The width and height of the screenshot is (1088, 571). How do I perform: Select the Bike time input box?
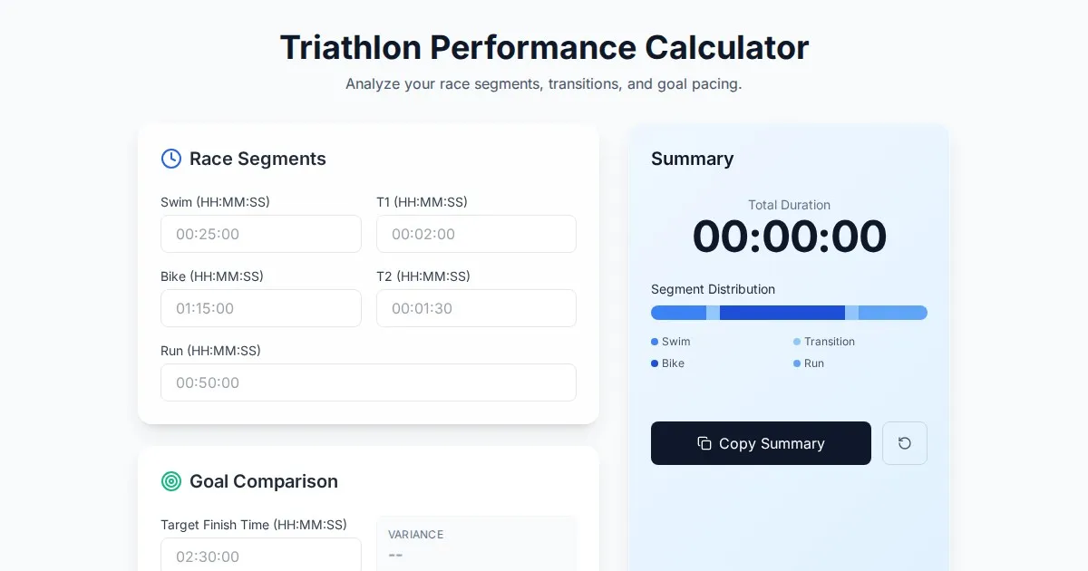coord(261,308)
